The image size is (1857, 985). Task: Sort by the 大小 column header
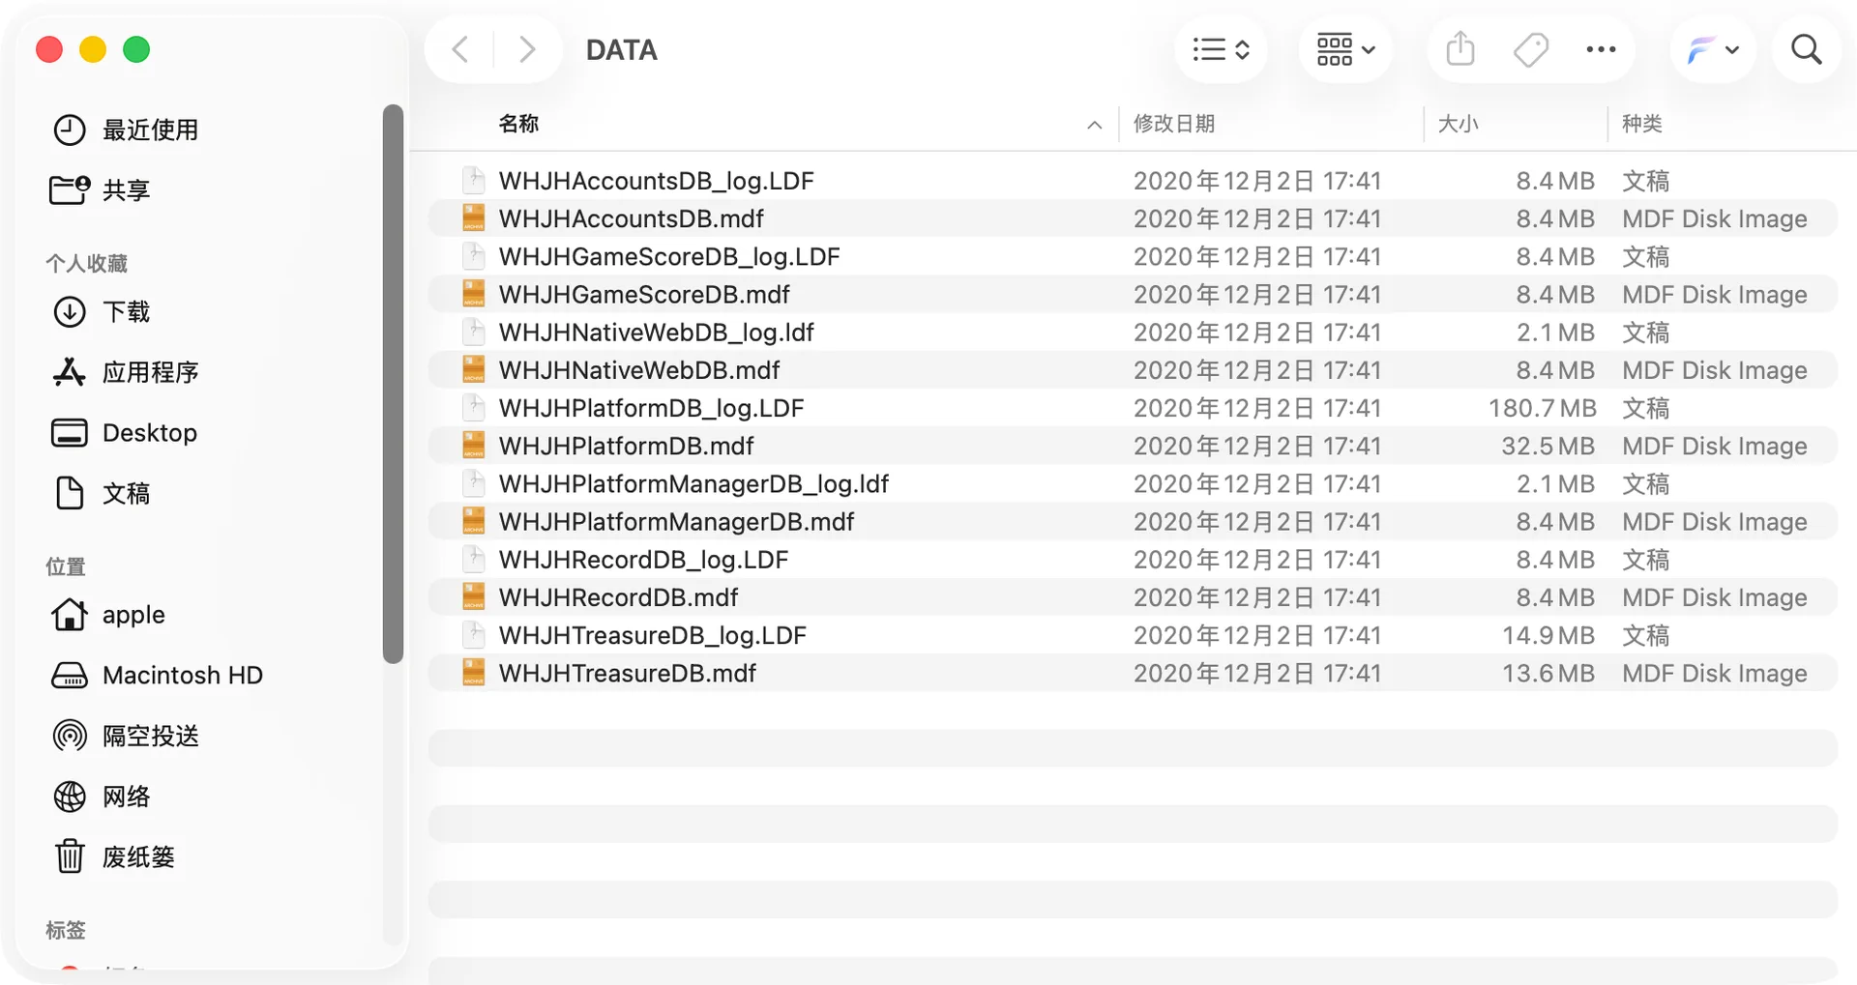pos(1458,124)
